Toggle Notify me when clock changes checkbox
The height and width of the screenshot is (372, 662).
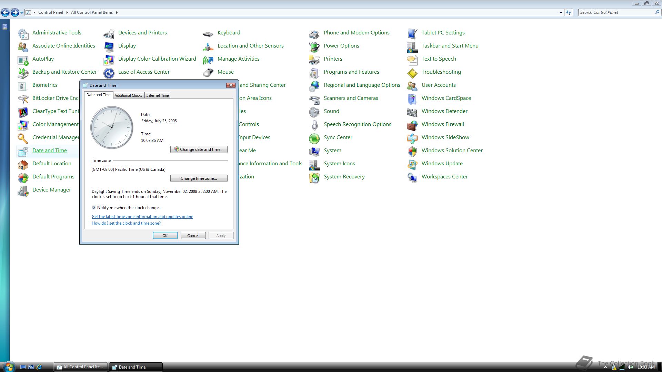point(94,208)
